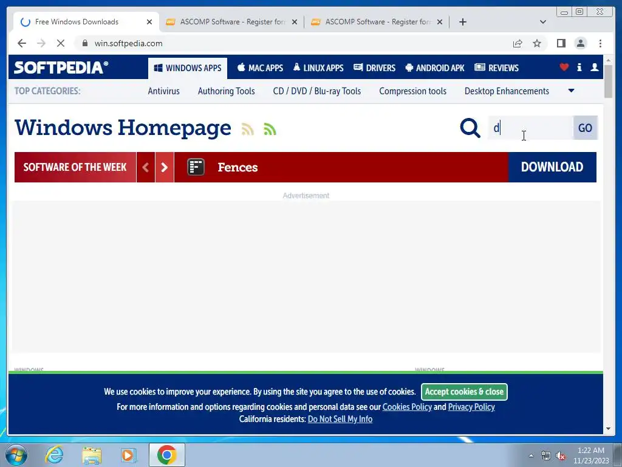The height and width of the screenshot is (467, 622).
Task: Show hidden system tray icons
Action: pos(531,455)
